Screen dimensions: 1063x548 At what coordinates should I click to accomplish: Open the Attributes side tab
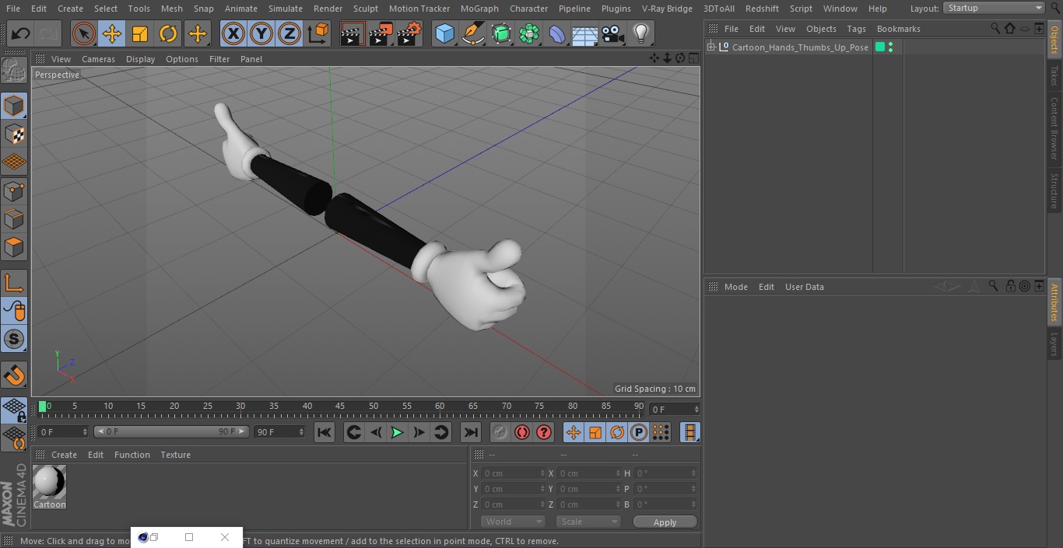1054,302
